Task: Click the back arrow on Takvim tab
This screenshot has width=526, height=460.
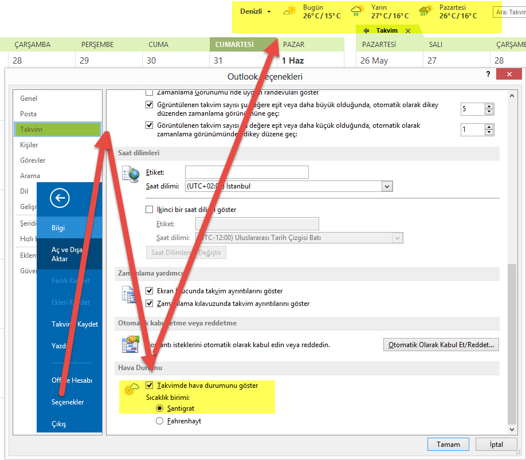Action: [366, 30]
